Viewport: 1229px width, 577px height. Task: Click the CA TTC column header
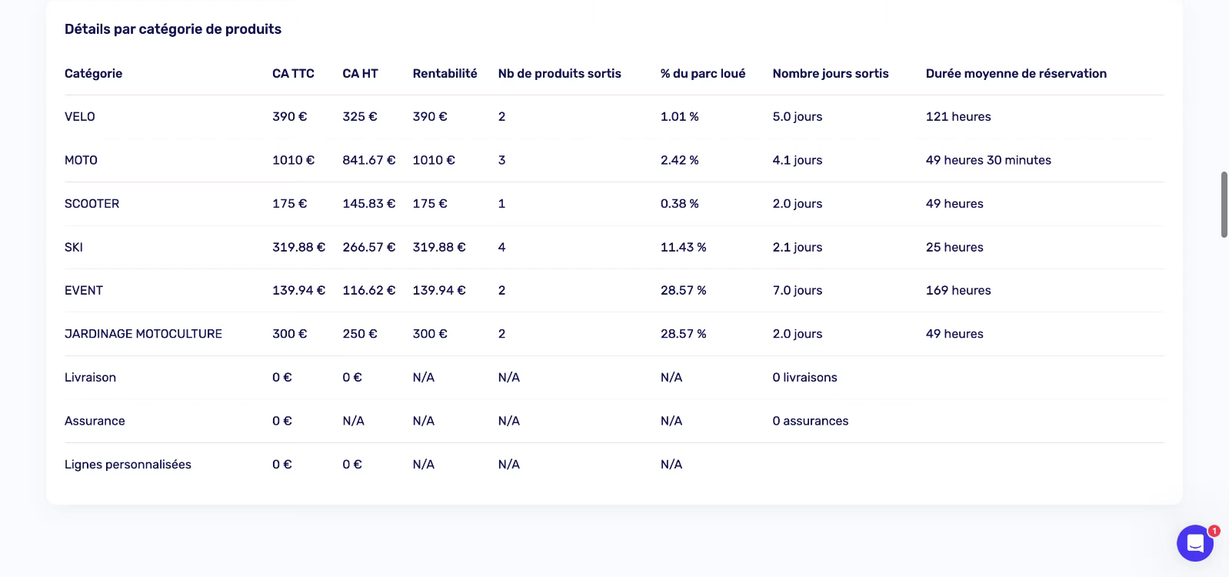click(293, 74)
